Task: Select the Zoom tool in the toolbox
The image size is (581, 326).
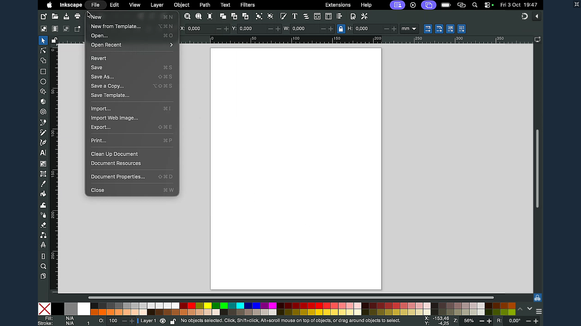Action: [x=43, y=266]
